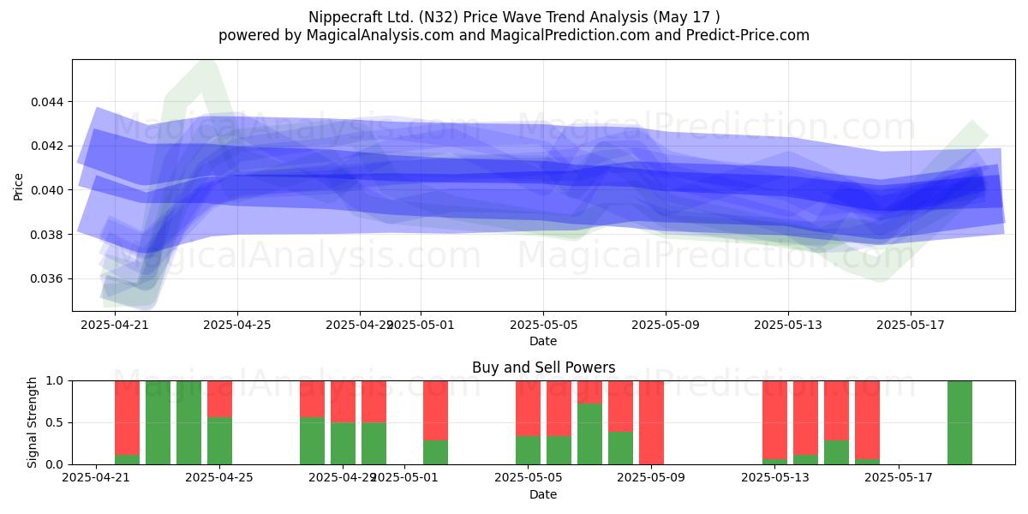Image resolution: width=1028 pixels, height=514 pixels.
Task: Click 2025-05-05 on the price chart axis
Action: [x=543, y=326]
